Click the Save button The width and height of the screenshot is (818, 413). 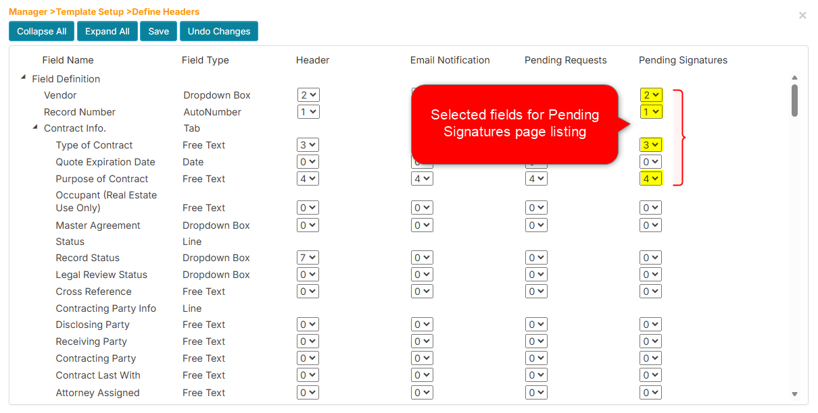coord(158,31)
